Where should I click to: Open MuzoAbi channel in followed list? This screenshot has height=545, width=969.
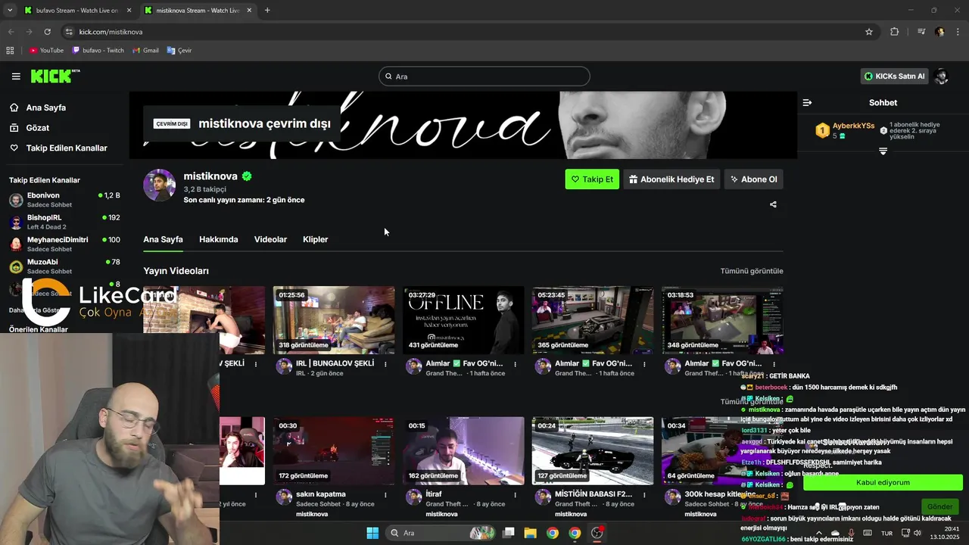[64, 266]
